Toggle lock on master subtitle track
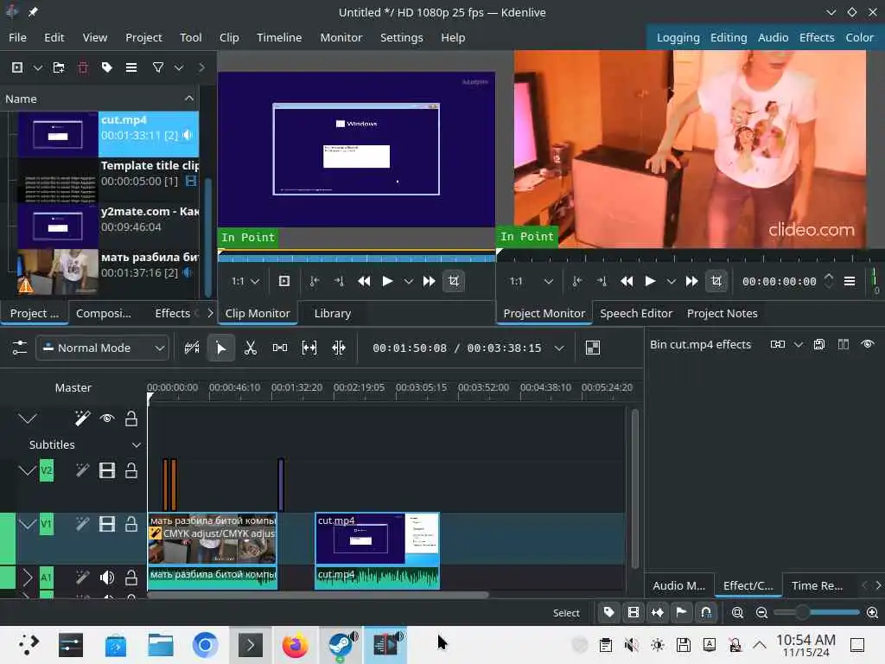Viewport: 885px width, 664px height. (131, 418)
